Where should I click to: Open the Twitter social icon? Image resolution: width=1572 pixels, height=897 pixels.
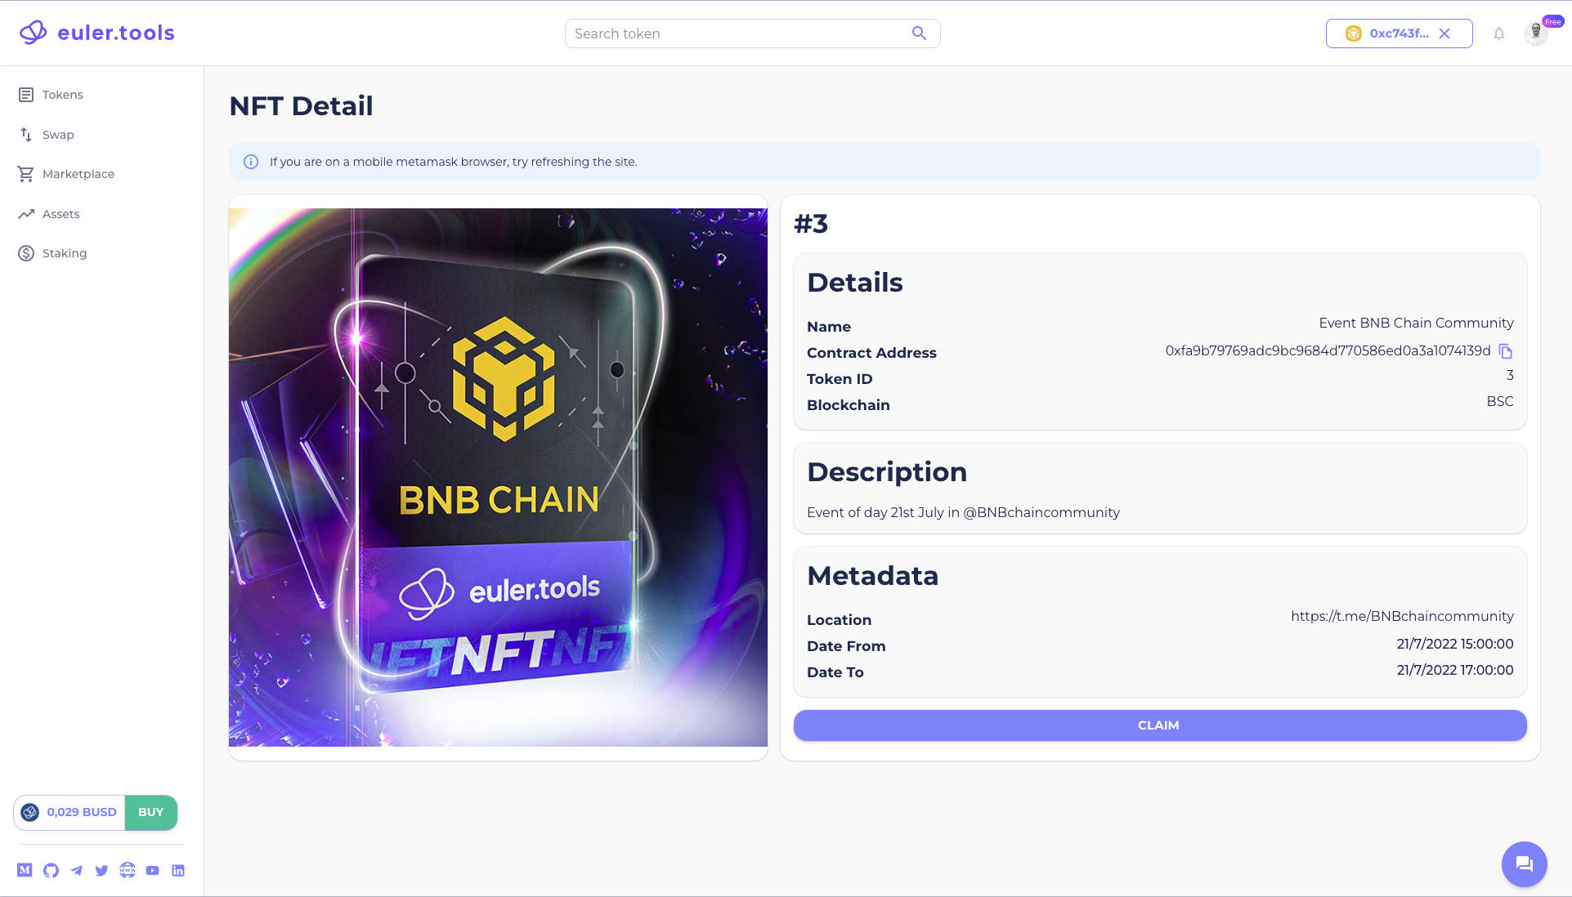[101, 870]
